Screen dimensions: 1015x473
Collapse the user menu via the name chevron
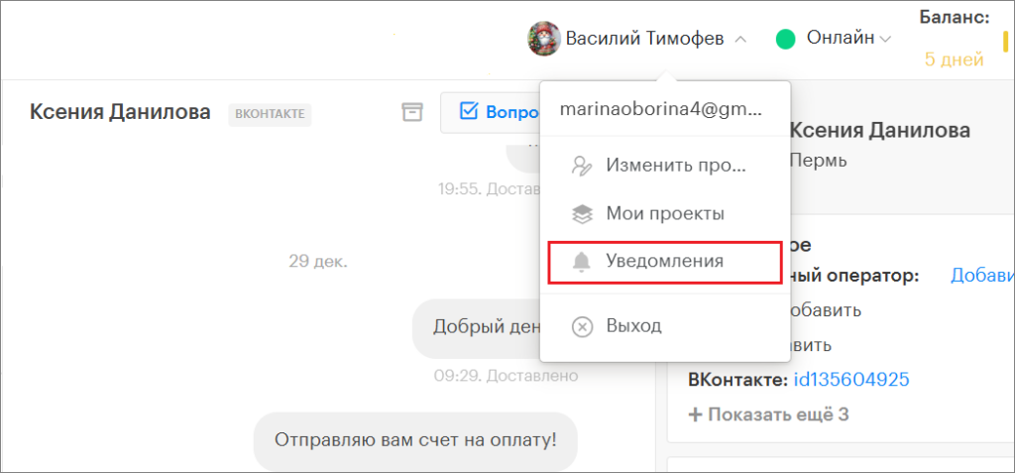point(740,40)
